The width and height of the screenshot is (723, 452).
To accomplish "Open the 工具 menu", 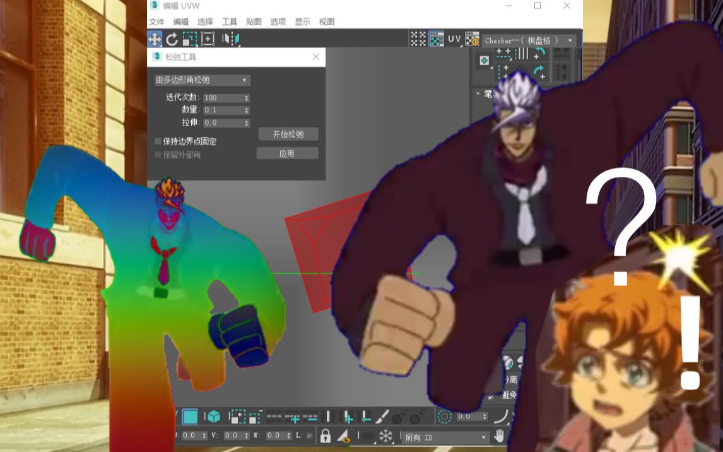I will pos(230,21).
